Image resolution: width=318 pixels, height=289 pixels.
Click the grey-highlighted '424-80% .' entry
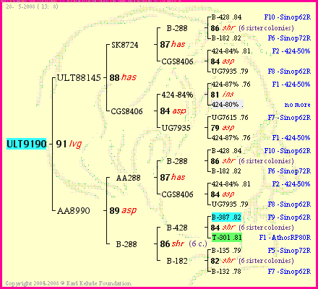(x=228, y=105)
